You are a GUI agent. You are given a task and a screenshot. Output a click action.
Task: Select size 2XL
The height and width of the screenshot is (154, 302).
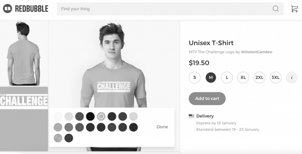259,77
